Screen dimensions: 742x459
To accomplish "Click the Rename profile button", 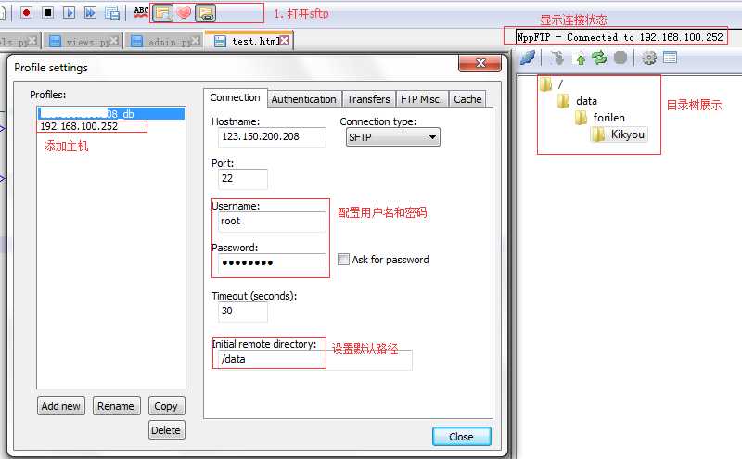I will click(x=117, y=406).
